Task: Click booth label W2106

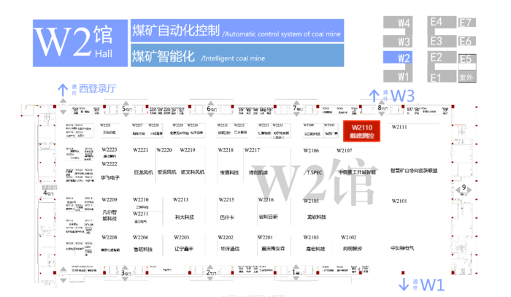Action: tap(311, 150)
